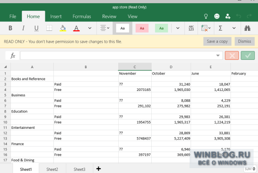The width and height of the screenshot is (258, 173).
Task: Select row 1 header
Action: point(5,74)
